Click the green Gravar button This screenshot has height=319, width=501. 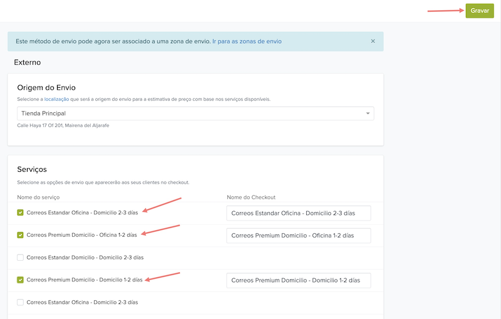480,11
